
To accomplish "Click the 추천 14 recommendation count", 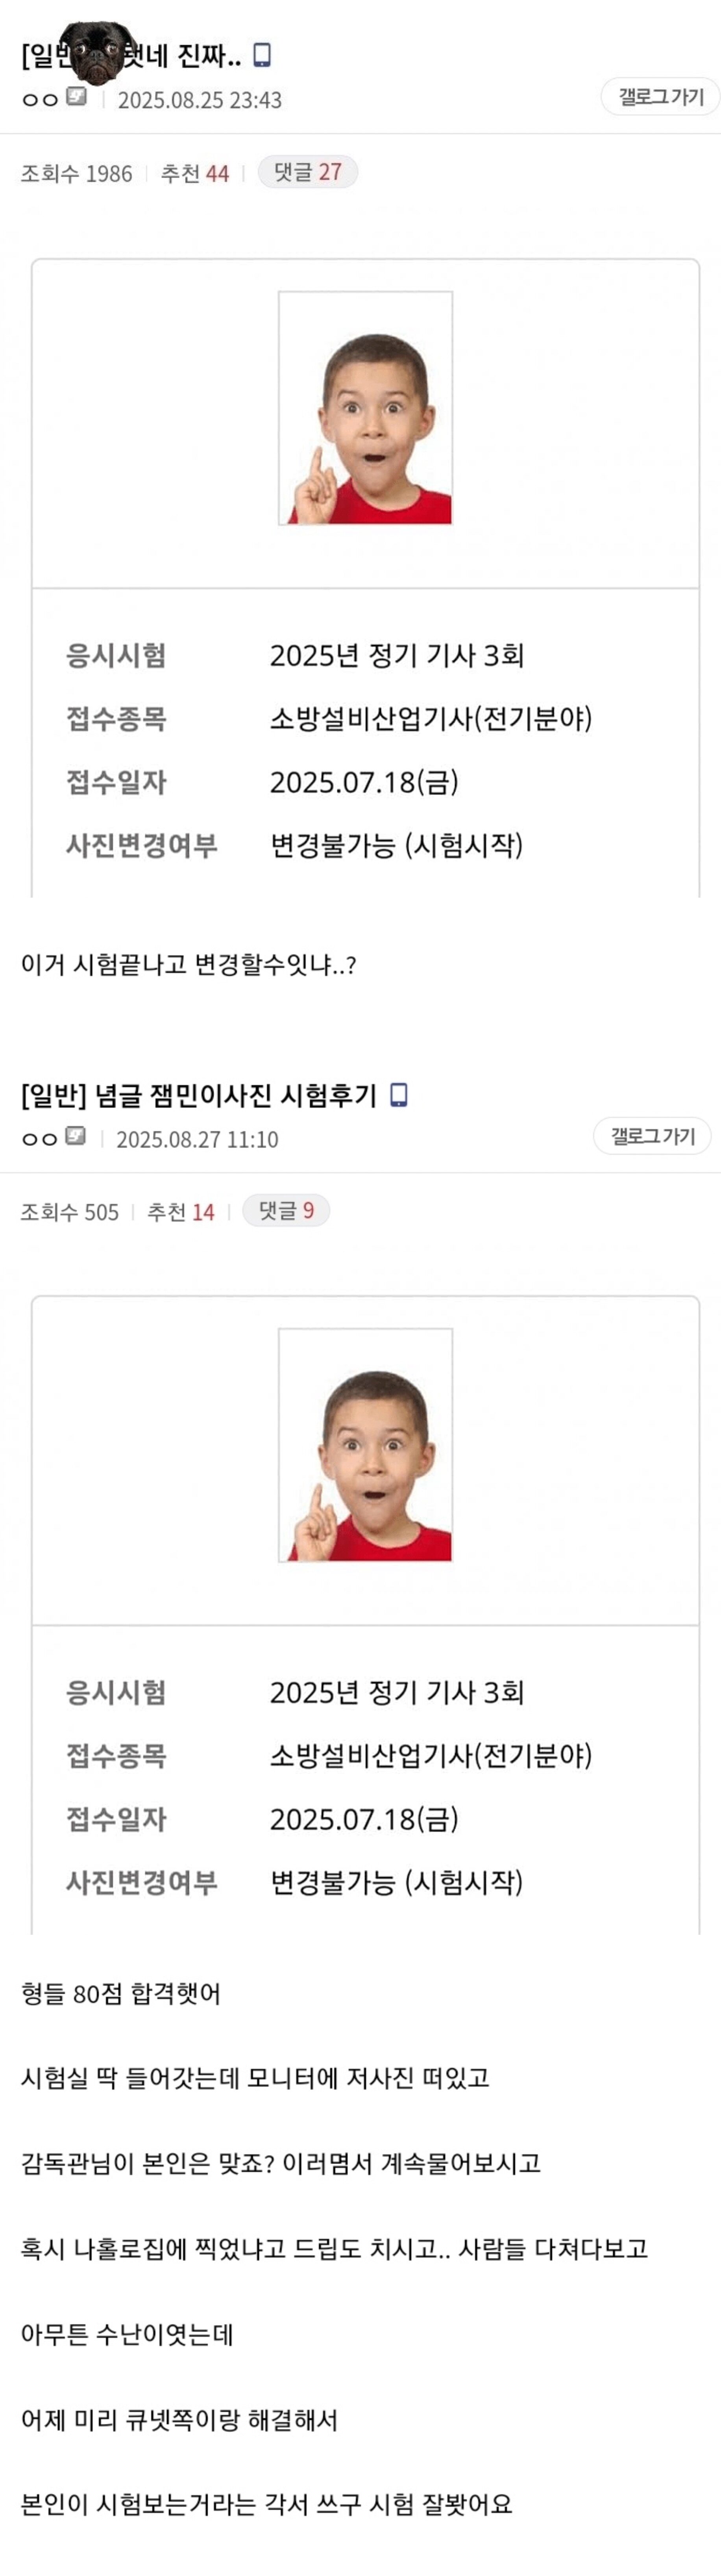I will [x=181, y=1212].
